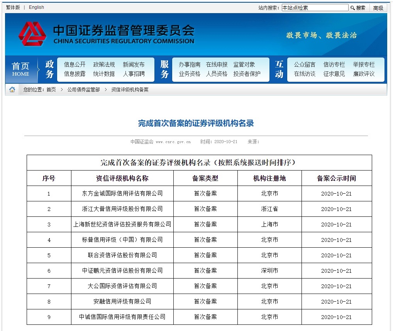Open 监管对象 menu item
Viewport: 393px width, 331px height.
point(244,64)
